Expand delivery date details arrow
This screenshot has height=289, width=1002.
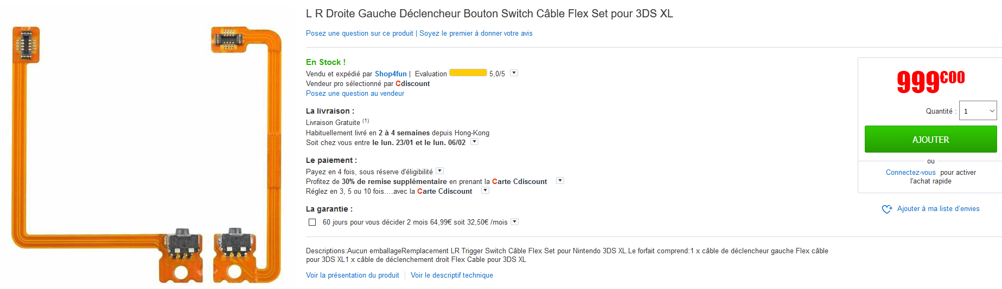[474, 142]
